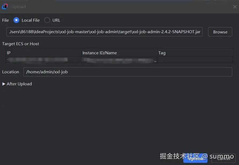Click the Instance ID/Name column header
239x165 pixels.
[x=119, y=53]
